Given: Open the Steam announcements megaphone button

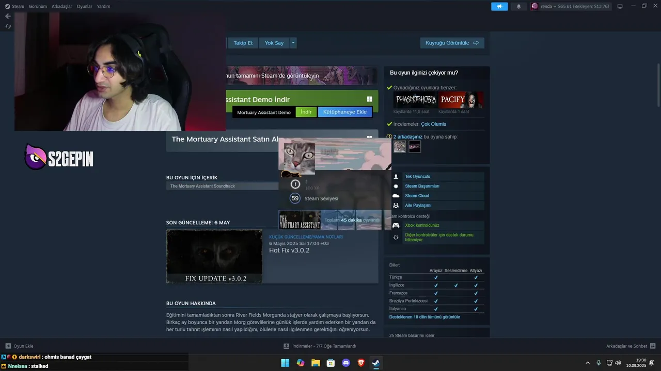Looking at the screenshot, I should [499, 6].
